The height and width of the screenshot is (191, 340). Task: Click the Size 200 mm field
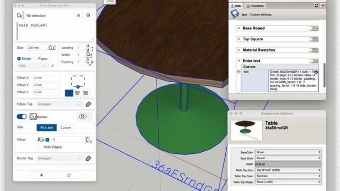[x=37, y=48]
